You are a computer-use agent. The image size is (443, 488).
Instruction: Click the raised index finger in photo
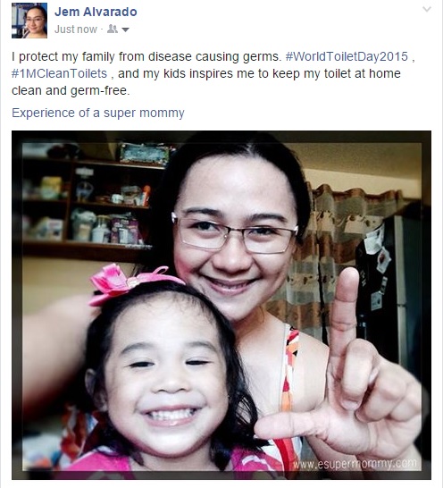click(345, 311)
